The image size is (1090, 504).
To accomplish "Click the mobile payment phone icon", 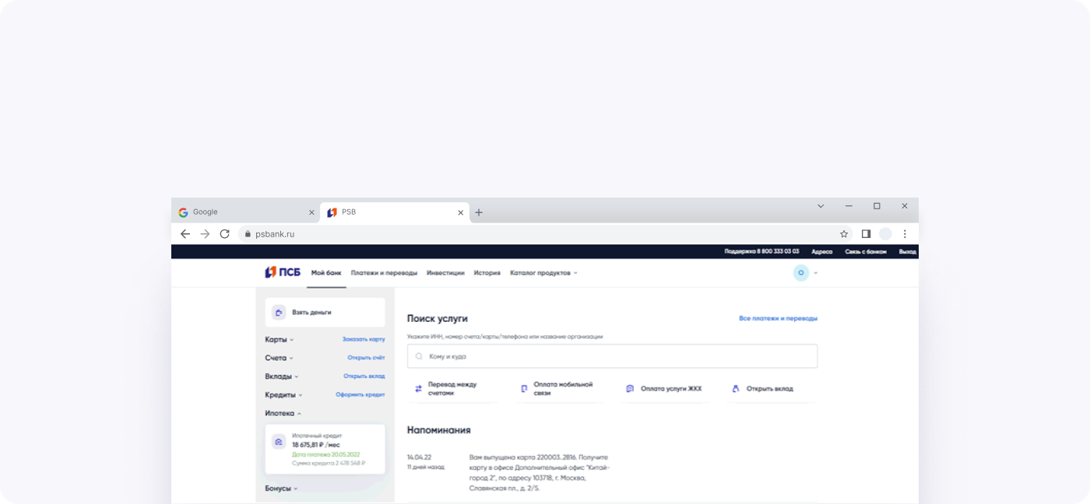I will 524,389.
